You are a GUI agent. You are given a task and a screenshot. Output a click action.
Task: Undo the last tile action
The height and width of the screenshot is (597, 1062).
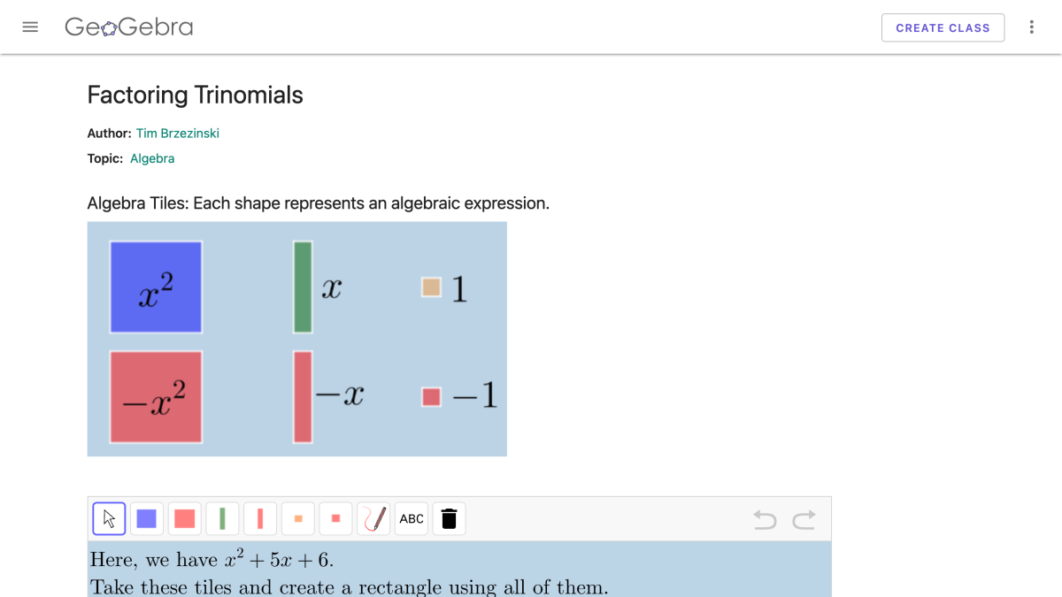[763, 521]
